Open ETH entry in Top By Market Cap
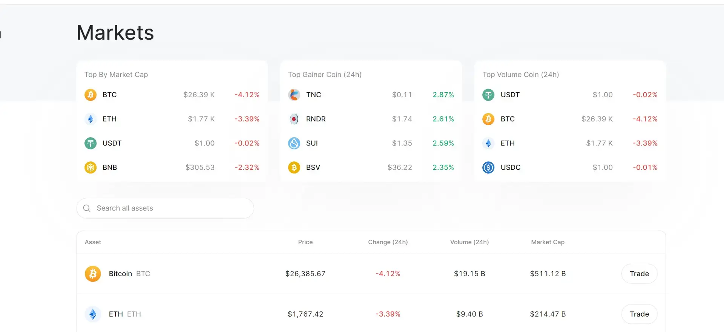Image resolution: width=724 pixels, height=332 pixels. pos(109,119)
